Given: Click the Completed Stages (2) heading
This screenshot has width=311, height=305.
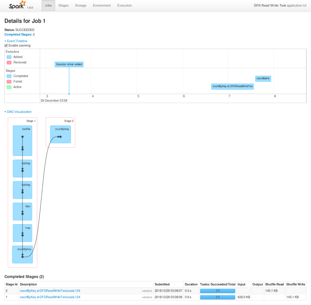Looking at the screenshot, I should click(24, 277).
